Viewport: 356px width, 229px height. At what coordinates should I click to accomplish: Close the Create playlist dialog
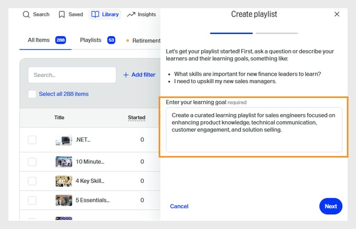click(x=337, y=14)
